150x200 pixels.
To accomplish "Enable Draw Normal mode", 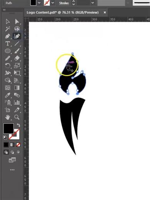I will 6,152.
